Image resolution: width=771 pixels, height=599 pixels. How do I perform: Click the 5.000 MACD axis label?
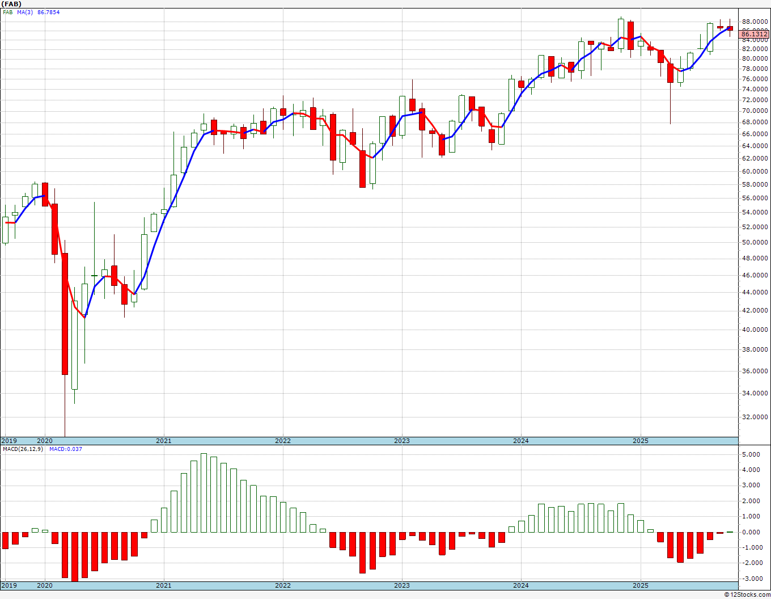coord(751,454)
